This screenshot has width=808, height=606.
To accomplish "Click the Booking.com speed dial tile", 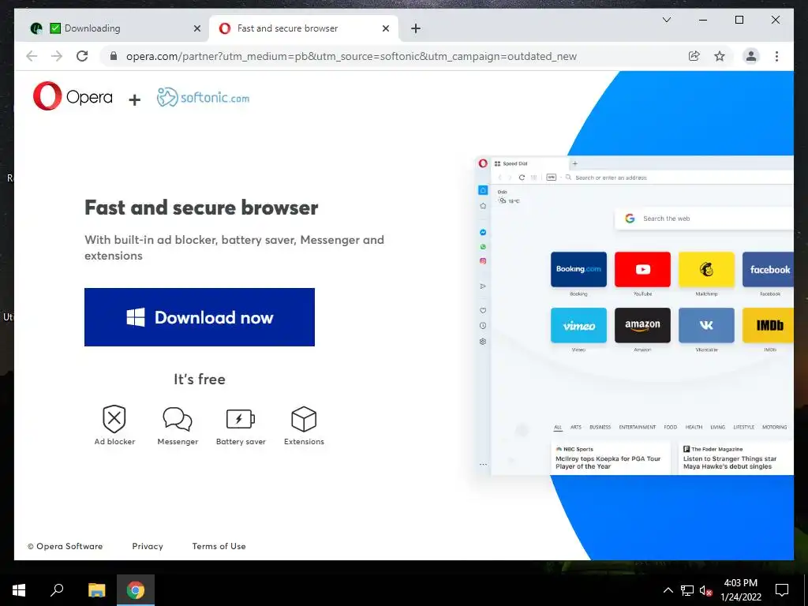I will pyautogui.click(x=578, y=269).
